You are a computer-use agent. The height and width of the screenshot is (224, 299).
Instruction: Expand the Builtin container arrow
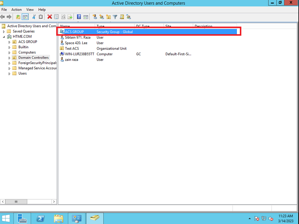click(10, 47)
